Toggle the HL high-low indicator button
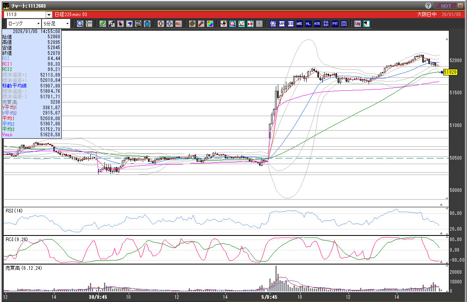Image resolution: width=467 pixels, height=302 pixels. coord(308,24)
